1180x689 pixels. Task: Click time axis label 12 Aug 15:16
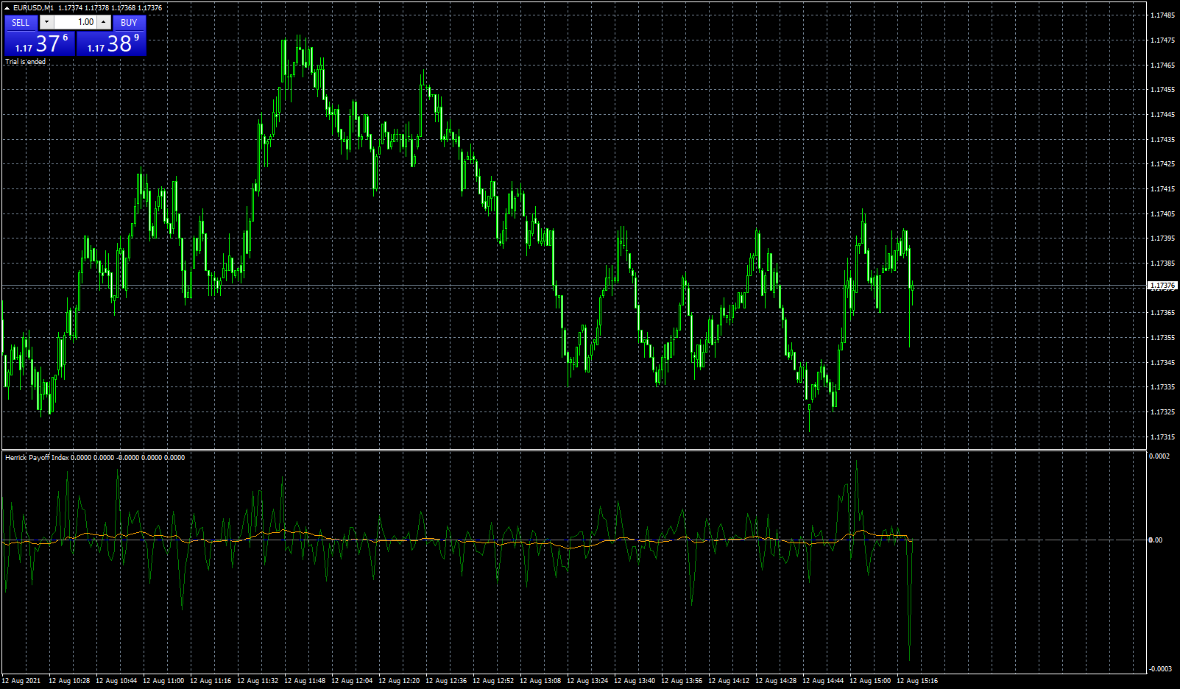point(917,681)
